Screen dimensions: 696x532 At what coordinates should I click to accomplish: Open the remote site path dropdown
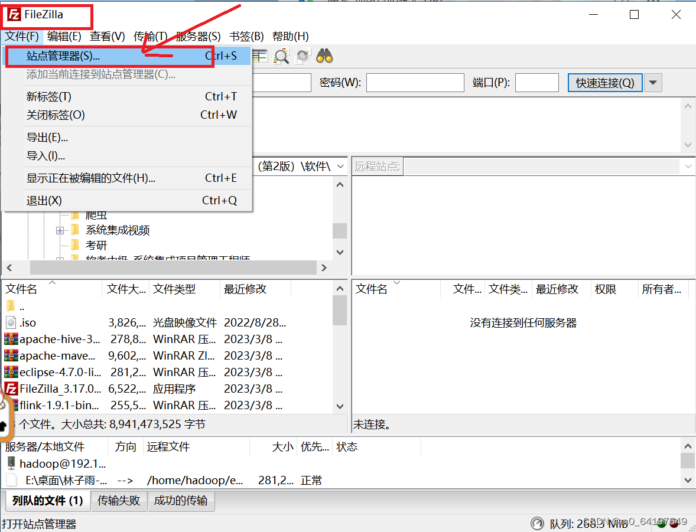[688, 167]
